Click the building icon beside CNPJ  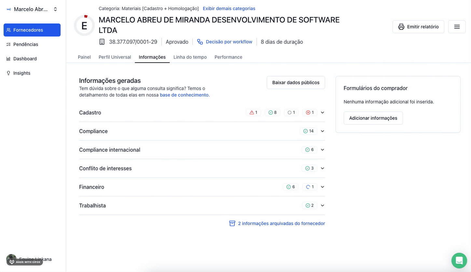(x=102, y=42)
